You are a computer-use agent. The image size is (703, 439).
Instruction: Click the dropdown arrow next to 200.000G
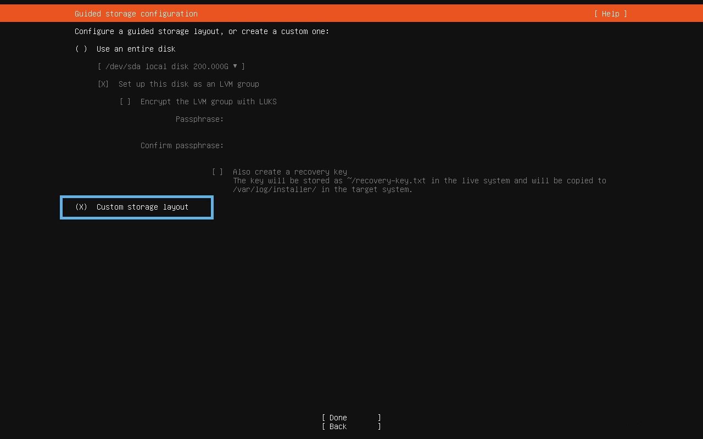(236, 66)
